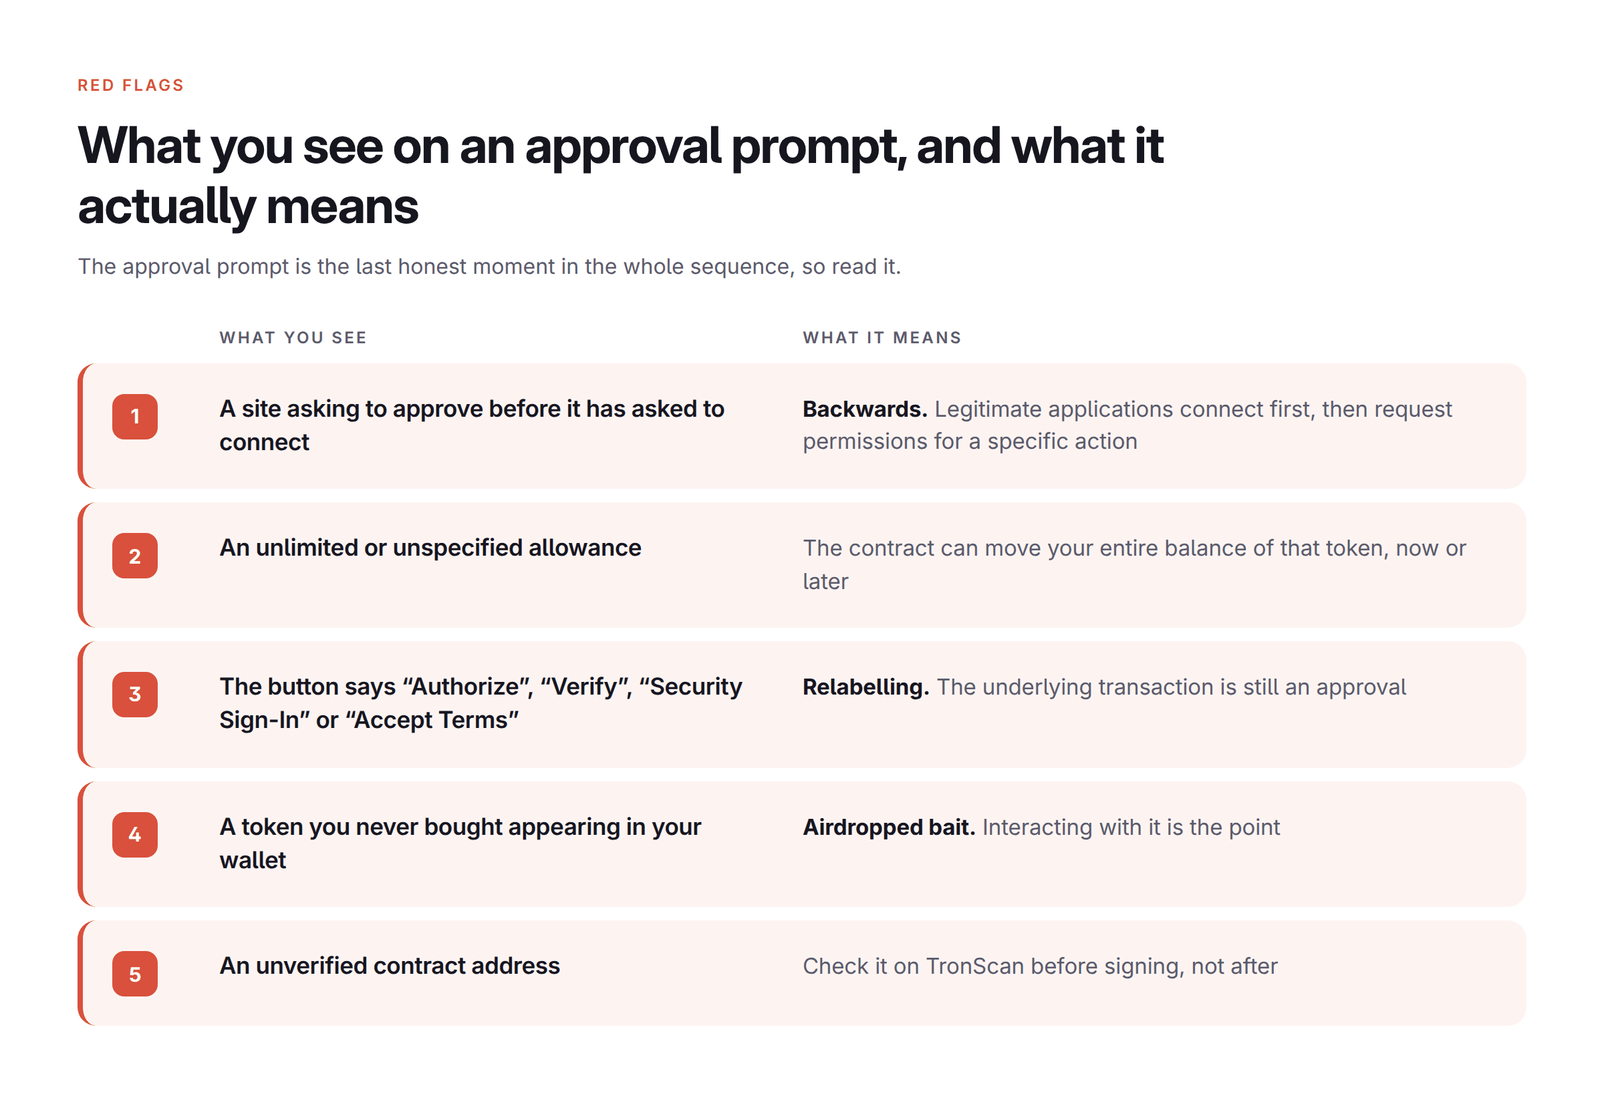
Task: Click the bold "Relabelling." explanation
Action: pyautogui.click(x=865, y=687)
